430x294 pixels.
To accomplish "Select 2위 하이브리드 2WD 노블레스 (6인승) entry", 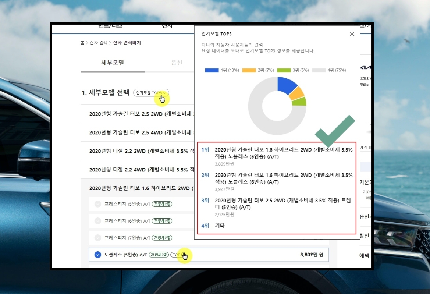I will [x=277, y=181].
